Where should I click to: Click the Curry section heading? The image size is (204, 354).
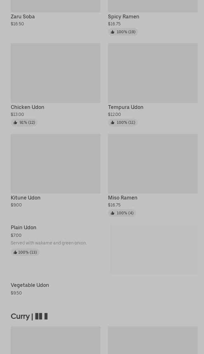pos(29,316)
